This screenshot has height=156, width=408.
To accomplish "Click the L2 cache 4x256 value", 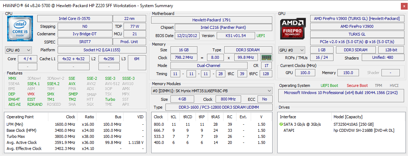I will (109, 59).
